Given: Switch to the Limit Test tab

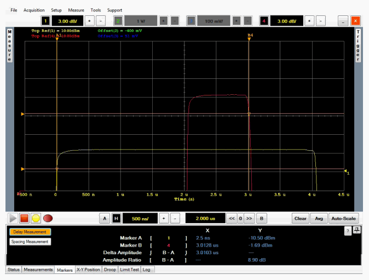Looking at the screenshot, I should coord(130,270).
